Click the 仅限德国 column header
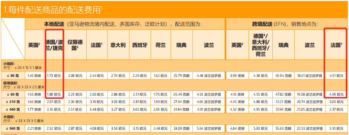 click(x=75, y=45)
